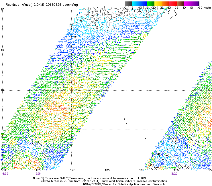The width and height of the screenshot is (212, 186).
Task: Click the "3)Data buffer is 22 hrs" note line
Action: coord(104,181)
